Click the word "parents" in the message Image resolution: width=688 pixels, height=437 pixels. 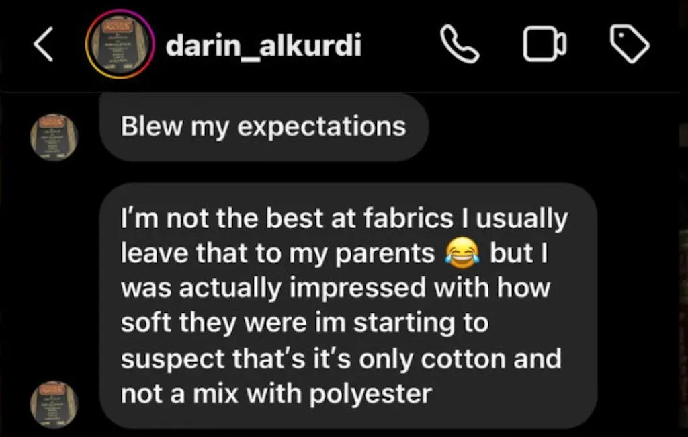coord(385,255)
